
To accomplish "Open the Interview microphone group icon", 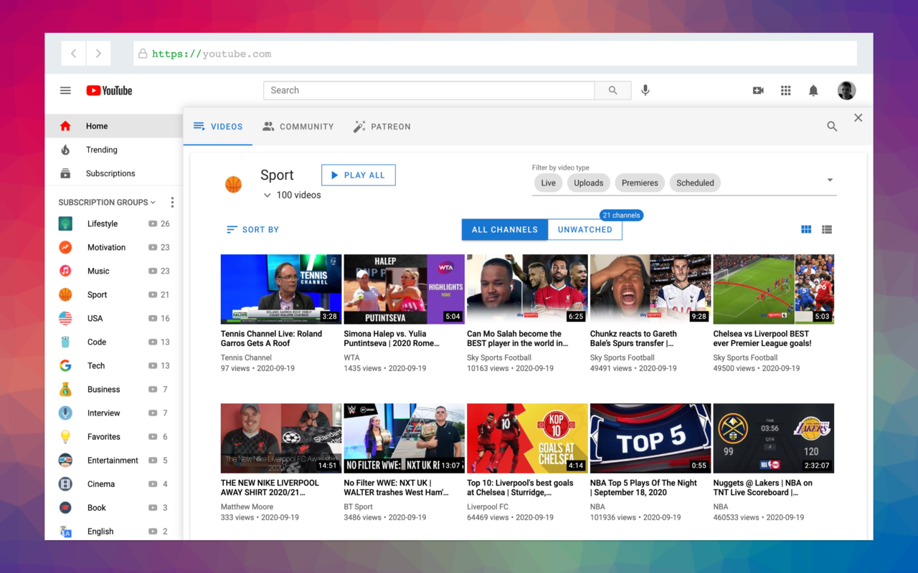I will (65, 413).
